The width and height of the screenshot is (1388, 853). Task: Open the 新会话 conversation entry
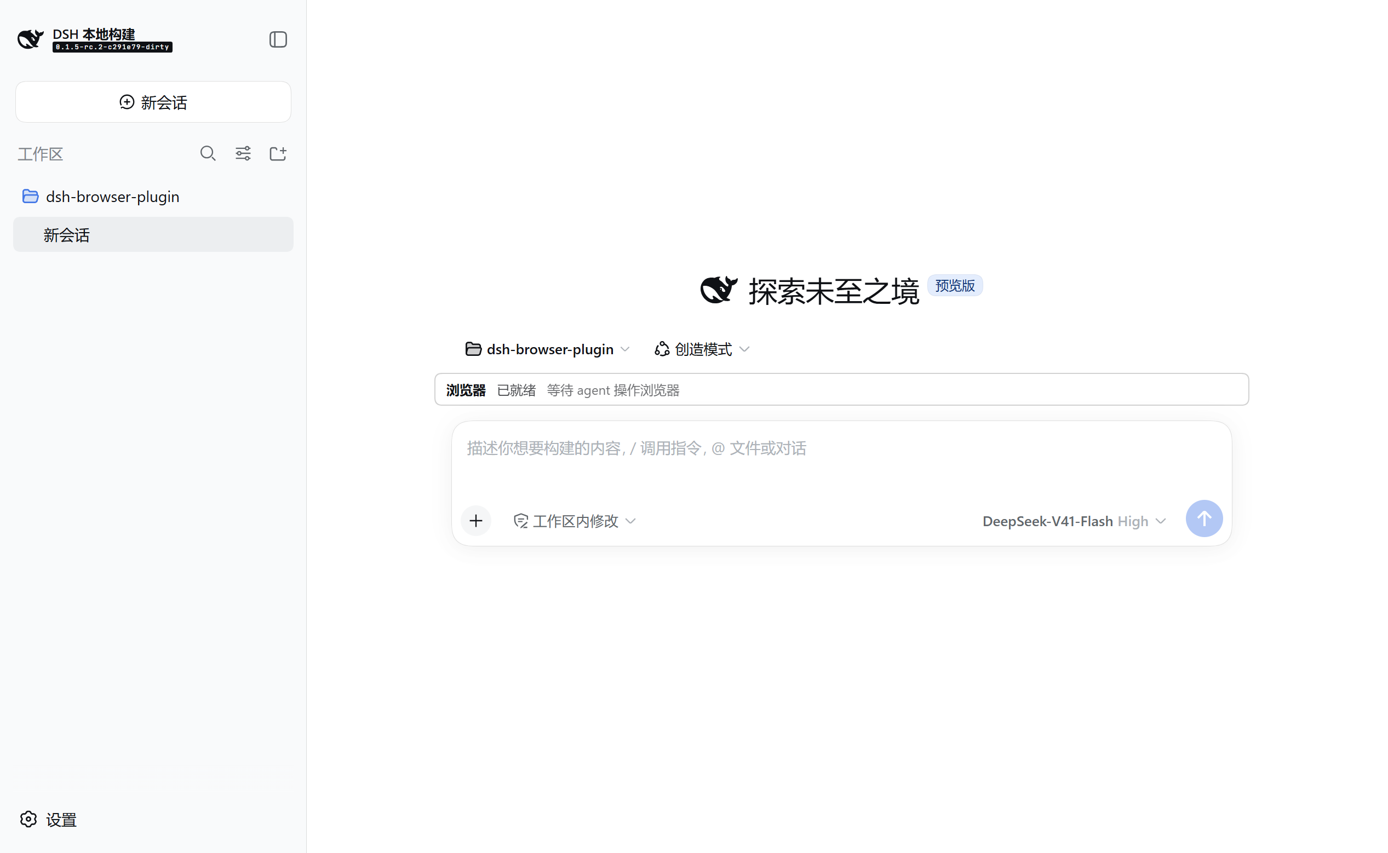tap(153, 235)
